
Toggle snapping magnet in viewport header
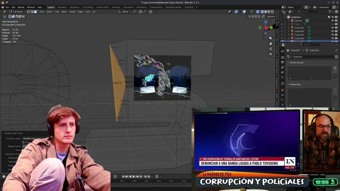pos(141,12)
